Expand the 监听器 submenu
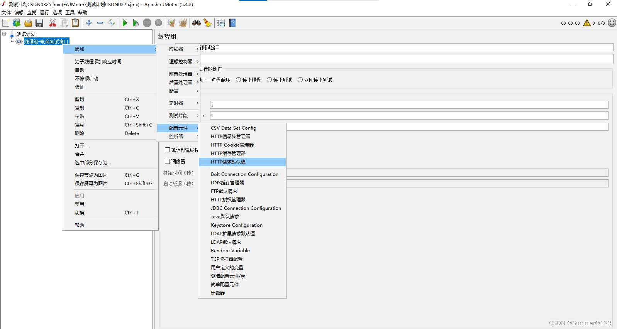Viewport: 617px width, 329px height. 178,136
